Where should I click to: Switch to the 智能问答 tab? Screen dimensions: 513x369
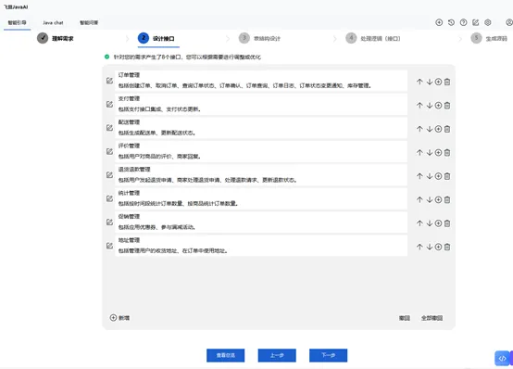(89, 22)
